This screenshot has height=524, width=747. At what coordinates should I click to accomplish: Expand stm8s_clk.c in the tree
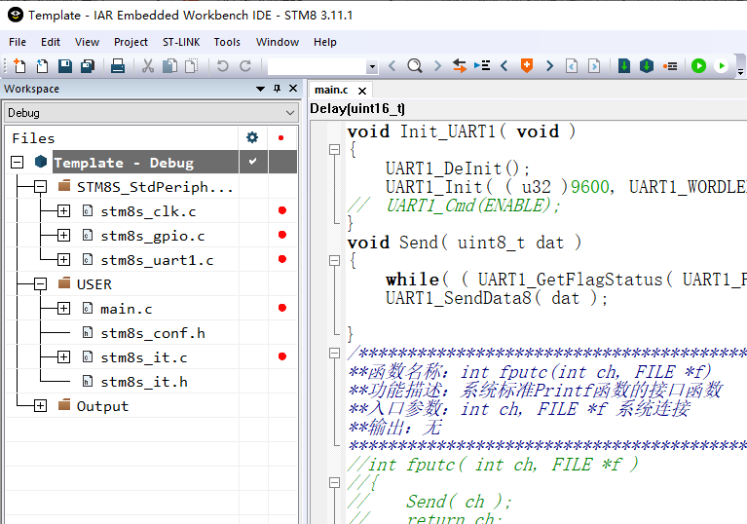point(63,211)
